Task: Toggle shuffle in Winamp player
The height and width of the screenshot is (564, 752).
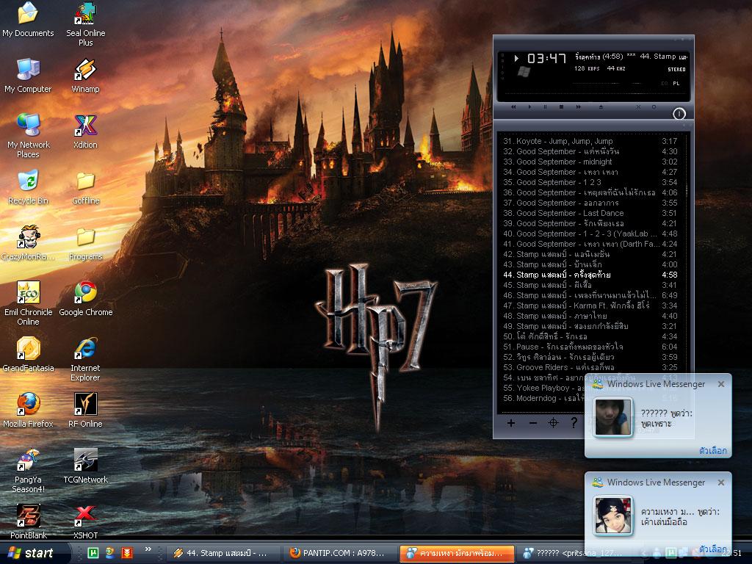Action: point(638,107)
